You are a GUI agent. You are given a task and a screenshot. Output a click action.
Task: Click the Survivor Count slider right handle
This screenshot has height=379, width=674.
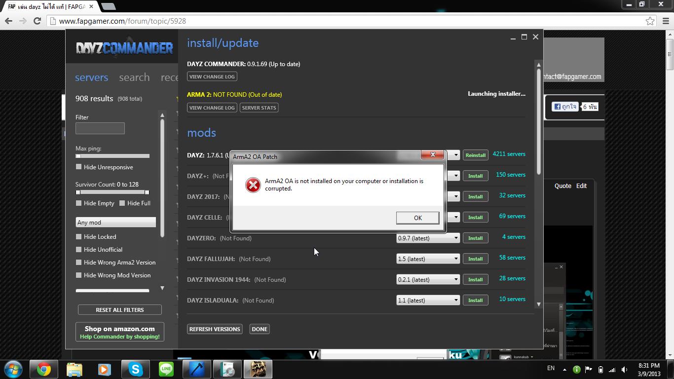point(147,192)
